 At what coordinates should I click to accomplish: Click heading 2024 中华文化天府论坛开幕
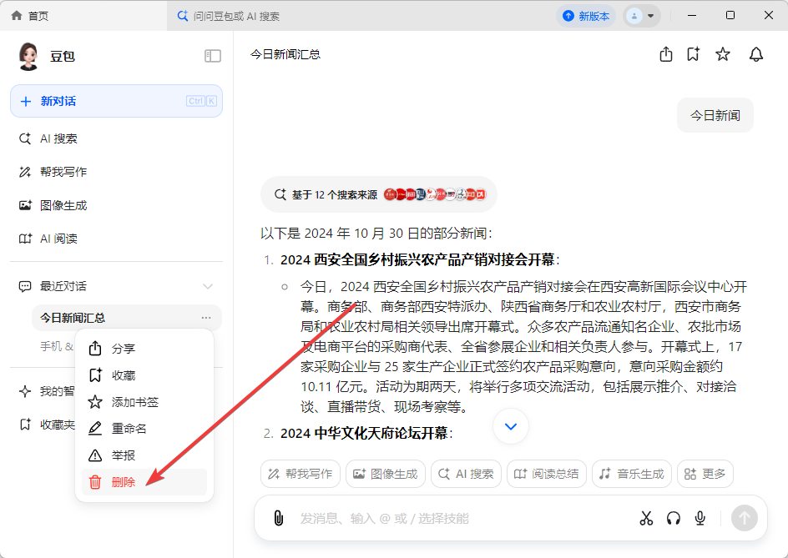pos(364,434)
